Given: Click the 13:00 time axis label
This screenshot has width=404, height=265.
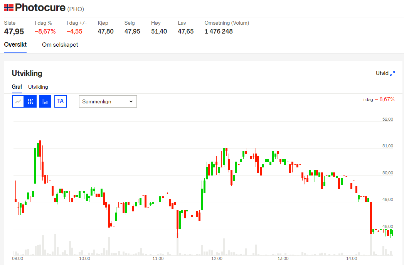Looking at the screenshot, I should [283, 258].
